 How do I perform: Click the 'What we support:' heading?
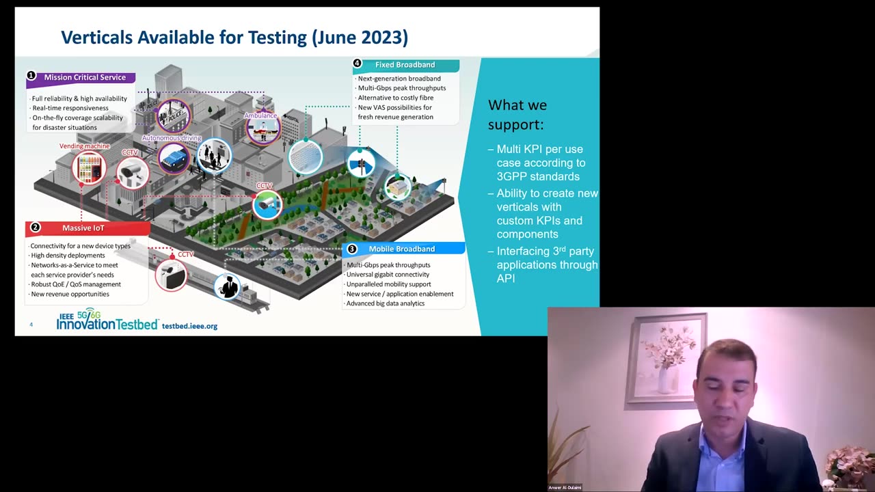(517, 115)
